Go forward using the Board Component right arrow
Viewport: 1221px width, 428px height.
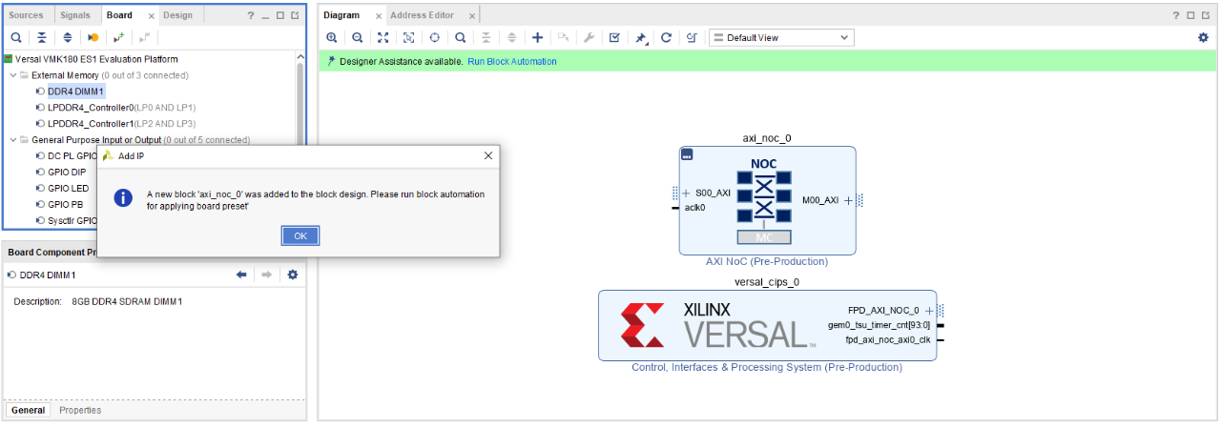coord(267,275)
